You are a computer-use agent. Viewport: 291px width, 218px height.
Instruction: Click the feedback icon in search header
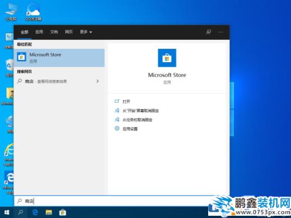pos(208,32)
